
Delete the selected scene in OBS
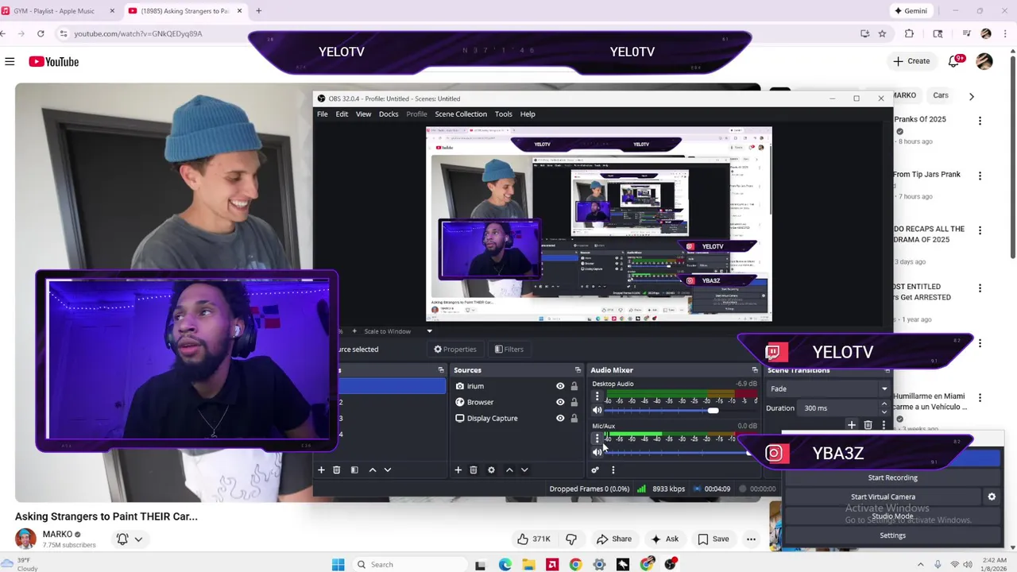(x=336, y=470)
